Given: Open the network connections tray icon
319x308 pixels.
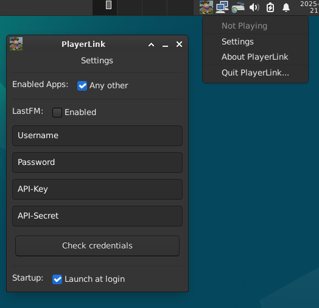Looking at the screenshot, I should (x=222, y=7).
